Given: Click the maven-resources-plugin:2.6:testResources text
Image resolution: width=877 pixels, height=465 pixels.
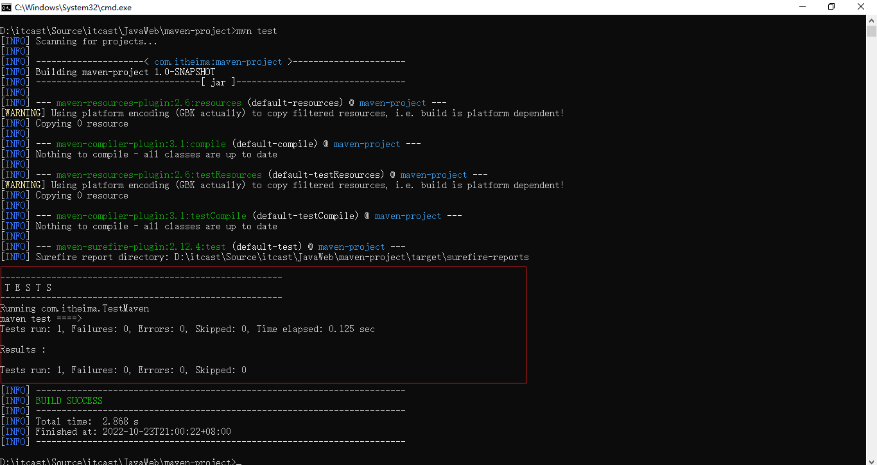Looking at the screenshot, I should tap(159, 175).
